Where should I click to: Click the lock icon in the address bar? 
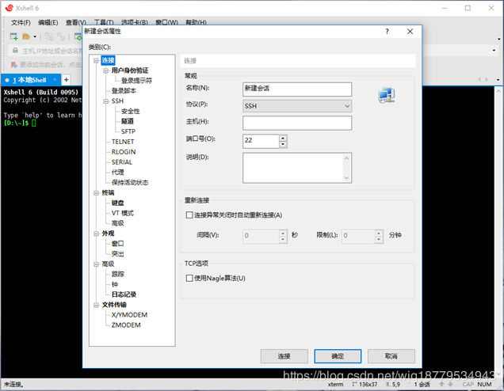(x=15, y=51)
